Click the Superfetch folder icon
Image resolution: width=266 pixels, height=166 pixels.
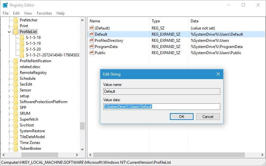tap(16, 119)
